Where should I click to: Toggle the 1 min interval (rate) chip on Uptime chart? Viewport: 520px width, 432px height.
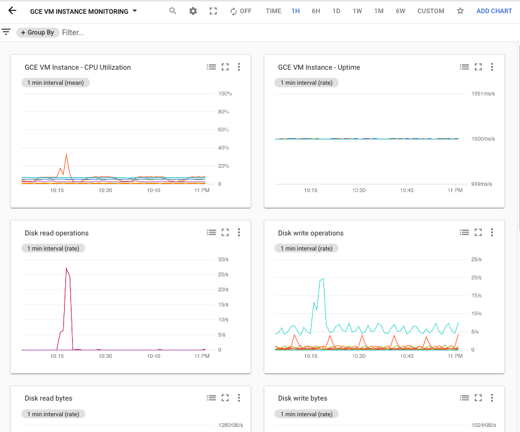click(306, 82)
